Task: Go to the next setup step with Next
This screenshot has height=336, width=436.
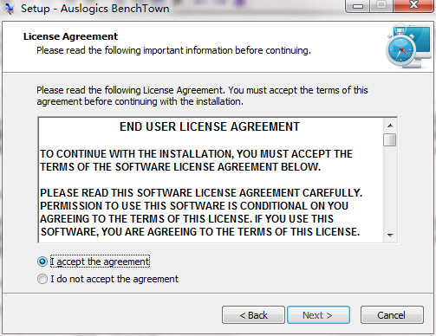Action: pos(318,315)
